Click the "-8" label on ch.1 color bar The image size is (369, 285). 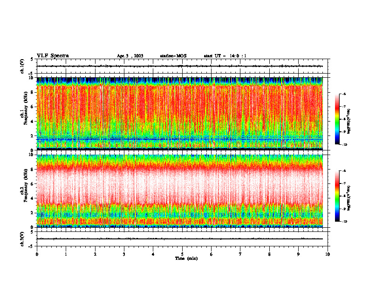344,119
